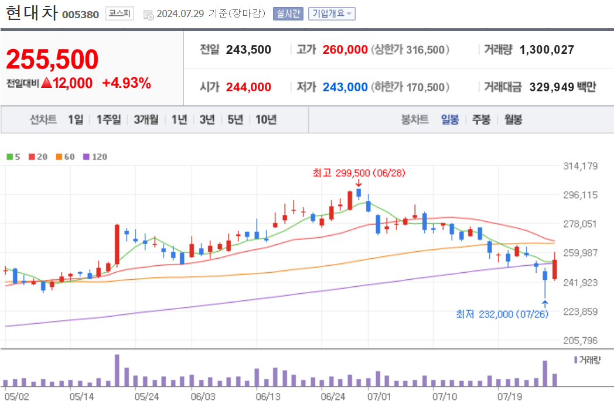The height and width of the screenshot is (401, 614).
Task: Click the 05/14 date axis label
Action: click(x=81, y=396)
